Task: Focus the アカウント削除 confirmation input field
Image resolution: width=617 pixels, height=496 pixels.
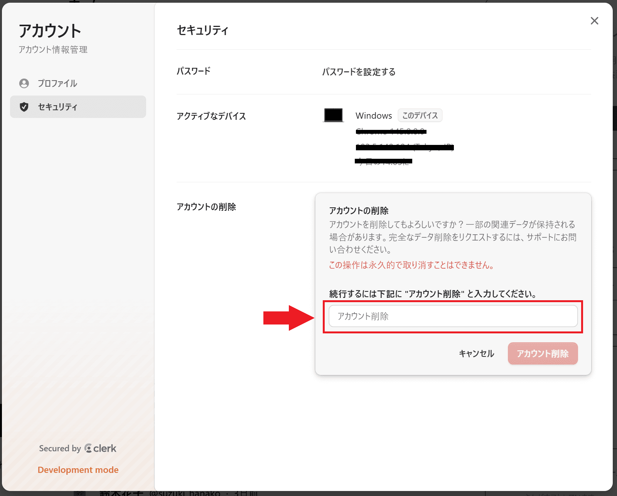Action: [x=453, y=316]
